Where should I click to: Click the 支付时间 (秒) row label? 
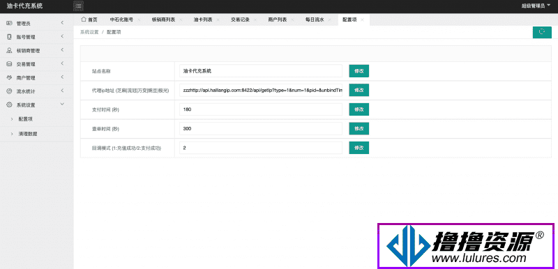(105, 109)
